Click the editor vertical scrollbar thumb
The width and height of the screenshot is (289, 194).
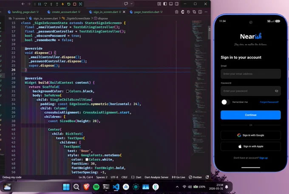click(x=209, y=33)
